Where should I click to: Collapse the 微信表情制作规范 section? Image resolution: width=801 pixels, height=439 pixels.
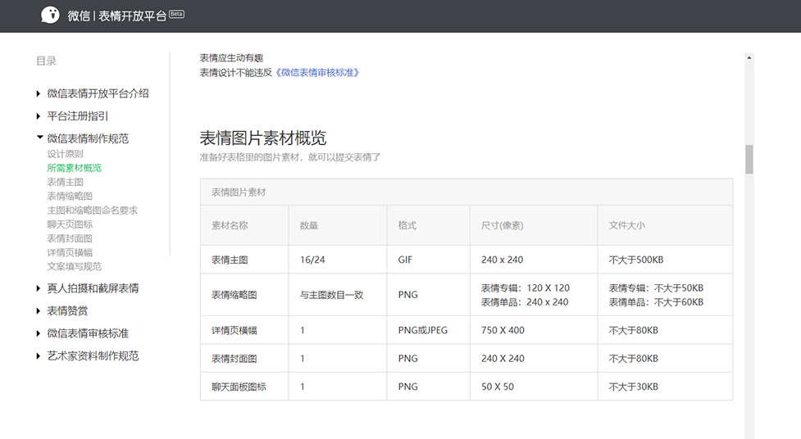(39, 138)
